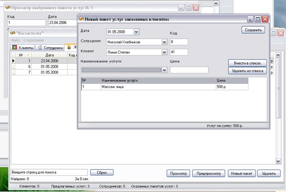
Task: Click Клиентов: 5 in status bar
Action: (30, 186)
